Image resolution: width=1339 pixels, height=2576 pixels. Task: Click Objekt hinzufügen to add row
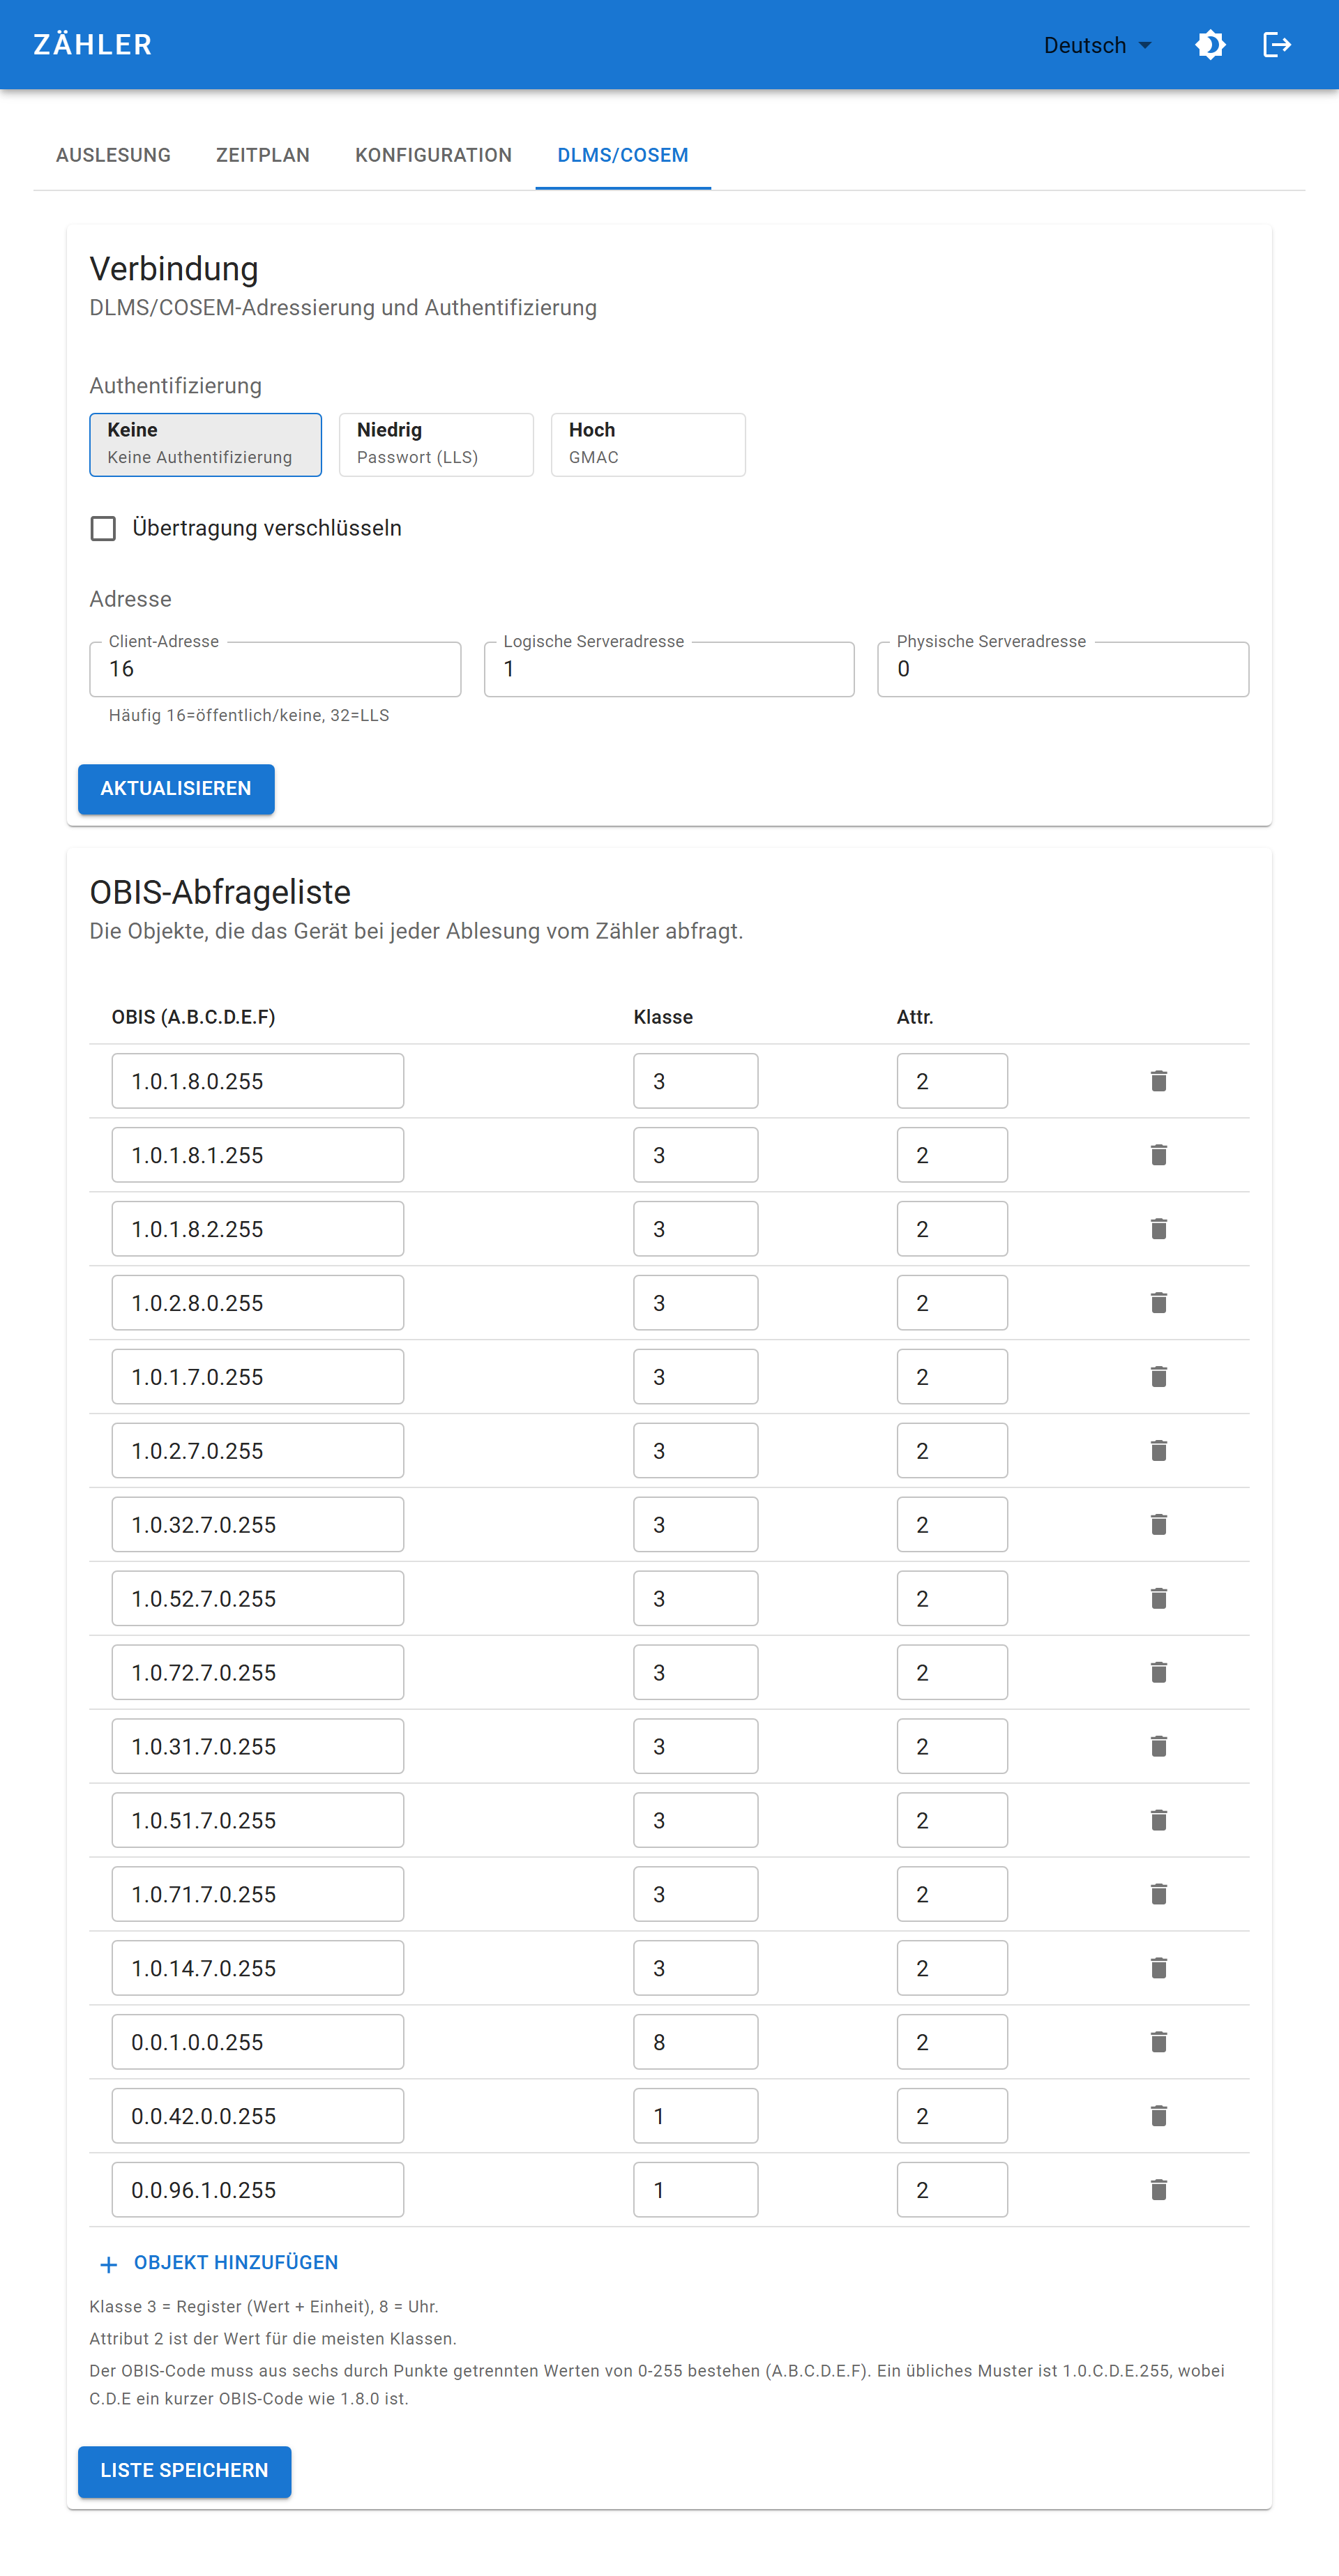tap(218, 2263)
